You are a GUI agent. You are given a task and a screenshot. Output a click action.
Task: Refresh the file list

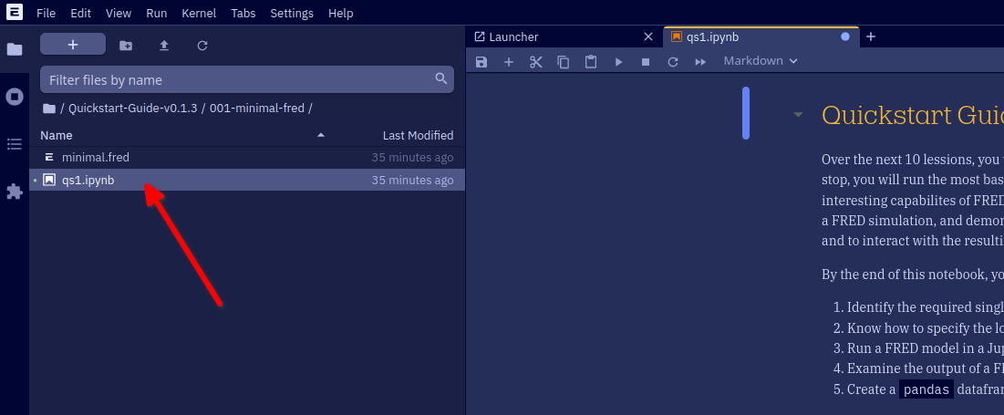click(x=202, y=45)
